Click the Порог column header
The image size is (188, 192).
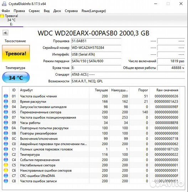click(139, 90)
